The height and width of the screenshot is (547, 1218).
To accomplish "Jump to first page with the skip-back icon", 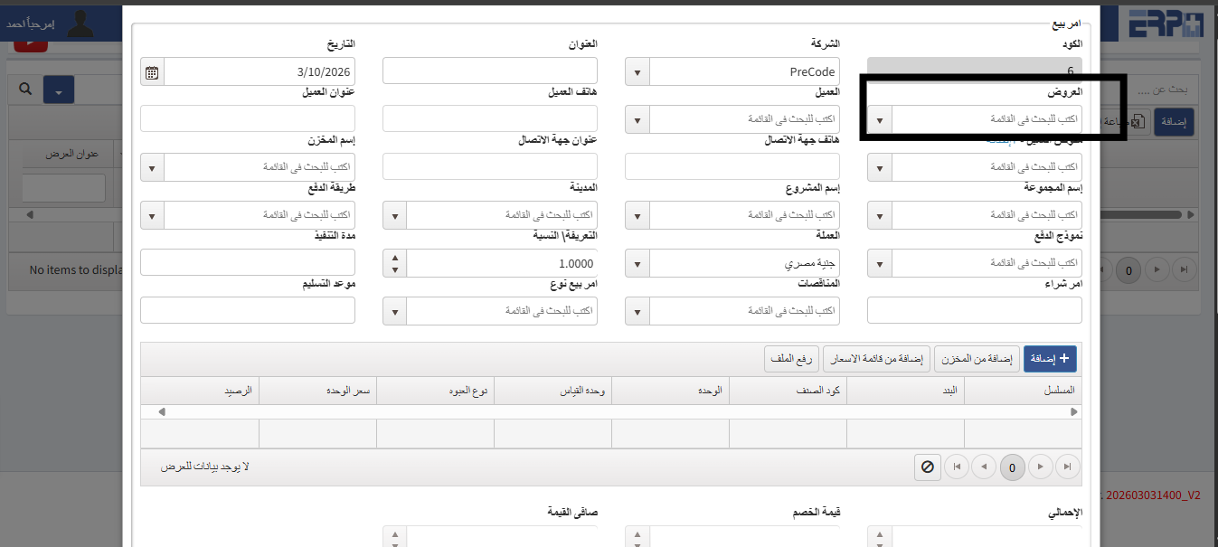I will coord(957,467).
